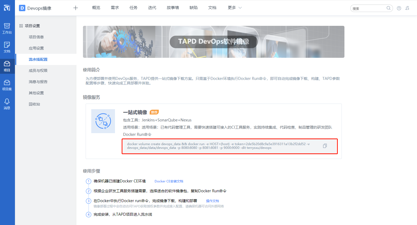Switch to the 故事墙 tab

pos(173,8)
